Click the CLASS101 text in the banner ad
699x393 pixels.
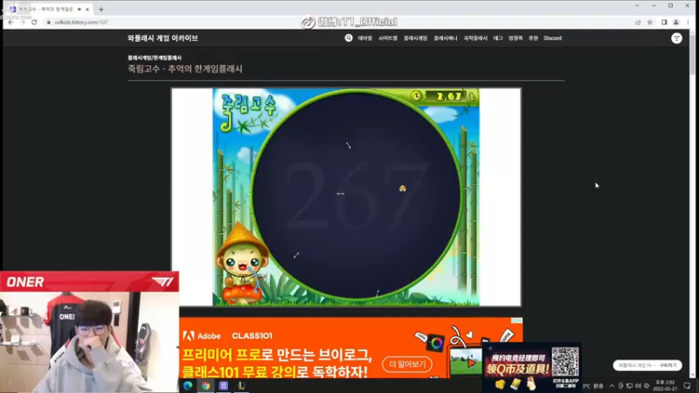point(252,336)
